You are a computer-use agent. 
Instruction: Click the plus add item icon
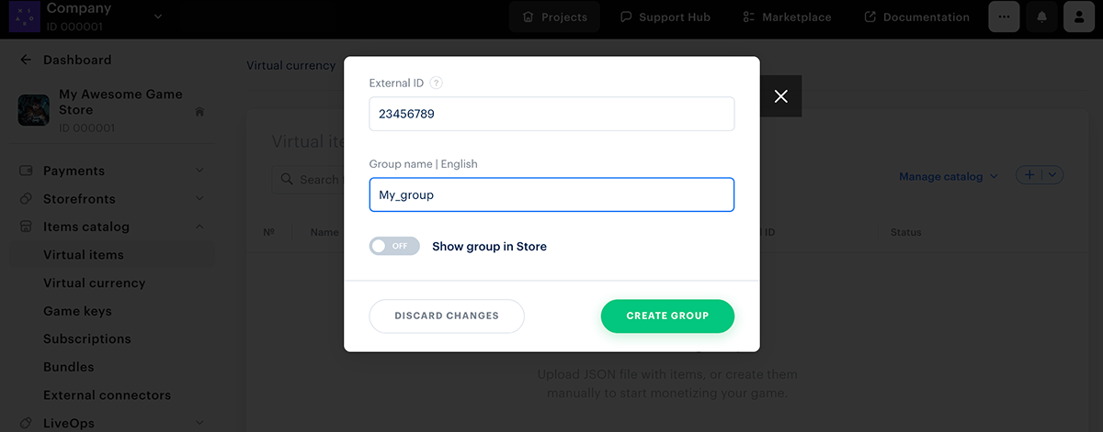pyautogui.click(x=1029, y=175)
